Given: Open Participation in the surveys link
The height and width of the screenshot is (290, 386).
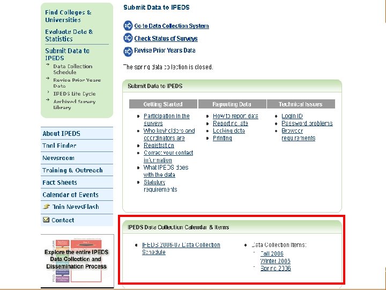Looking at the screenshot, I should (166, 120).
